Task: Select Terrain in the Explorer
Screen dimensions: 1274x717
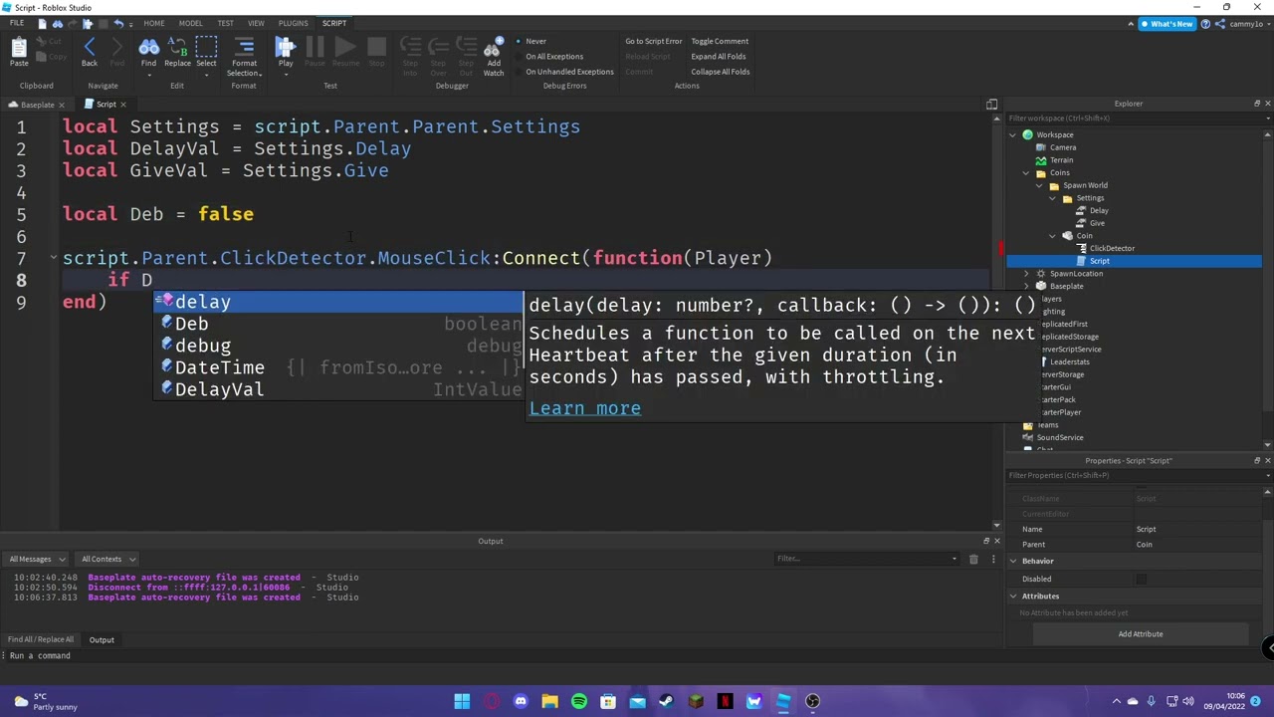Action: 1061,160
